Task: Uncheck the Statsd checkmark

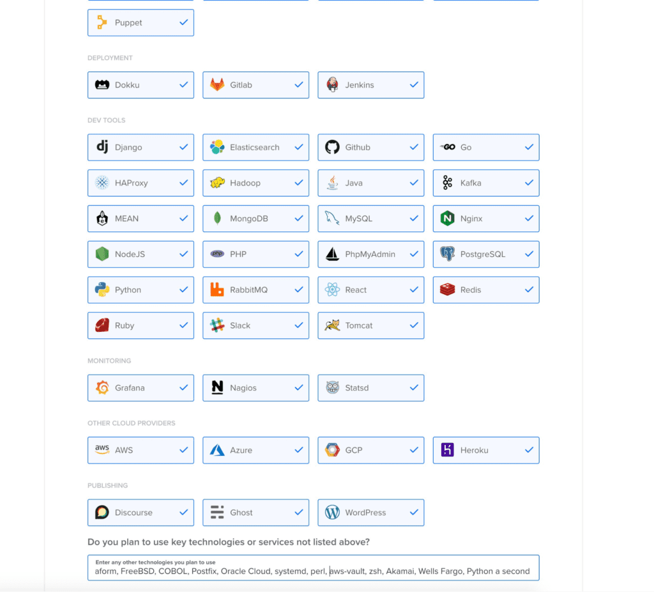Action: point(414,387)
